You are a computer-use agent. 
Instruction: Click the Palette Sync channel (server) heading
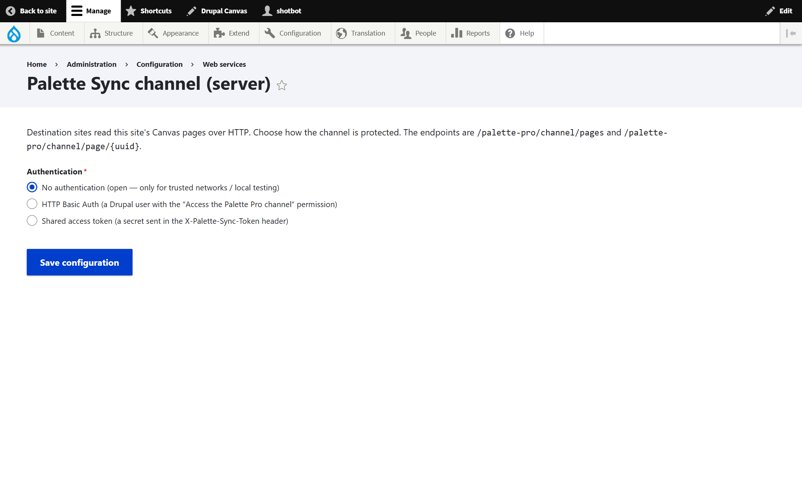(x=149, y=84)
